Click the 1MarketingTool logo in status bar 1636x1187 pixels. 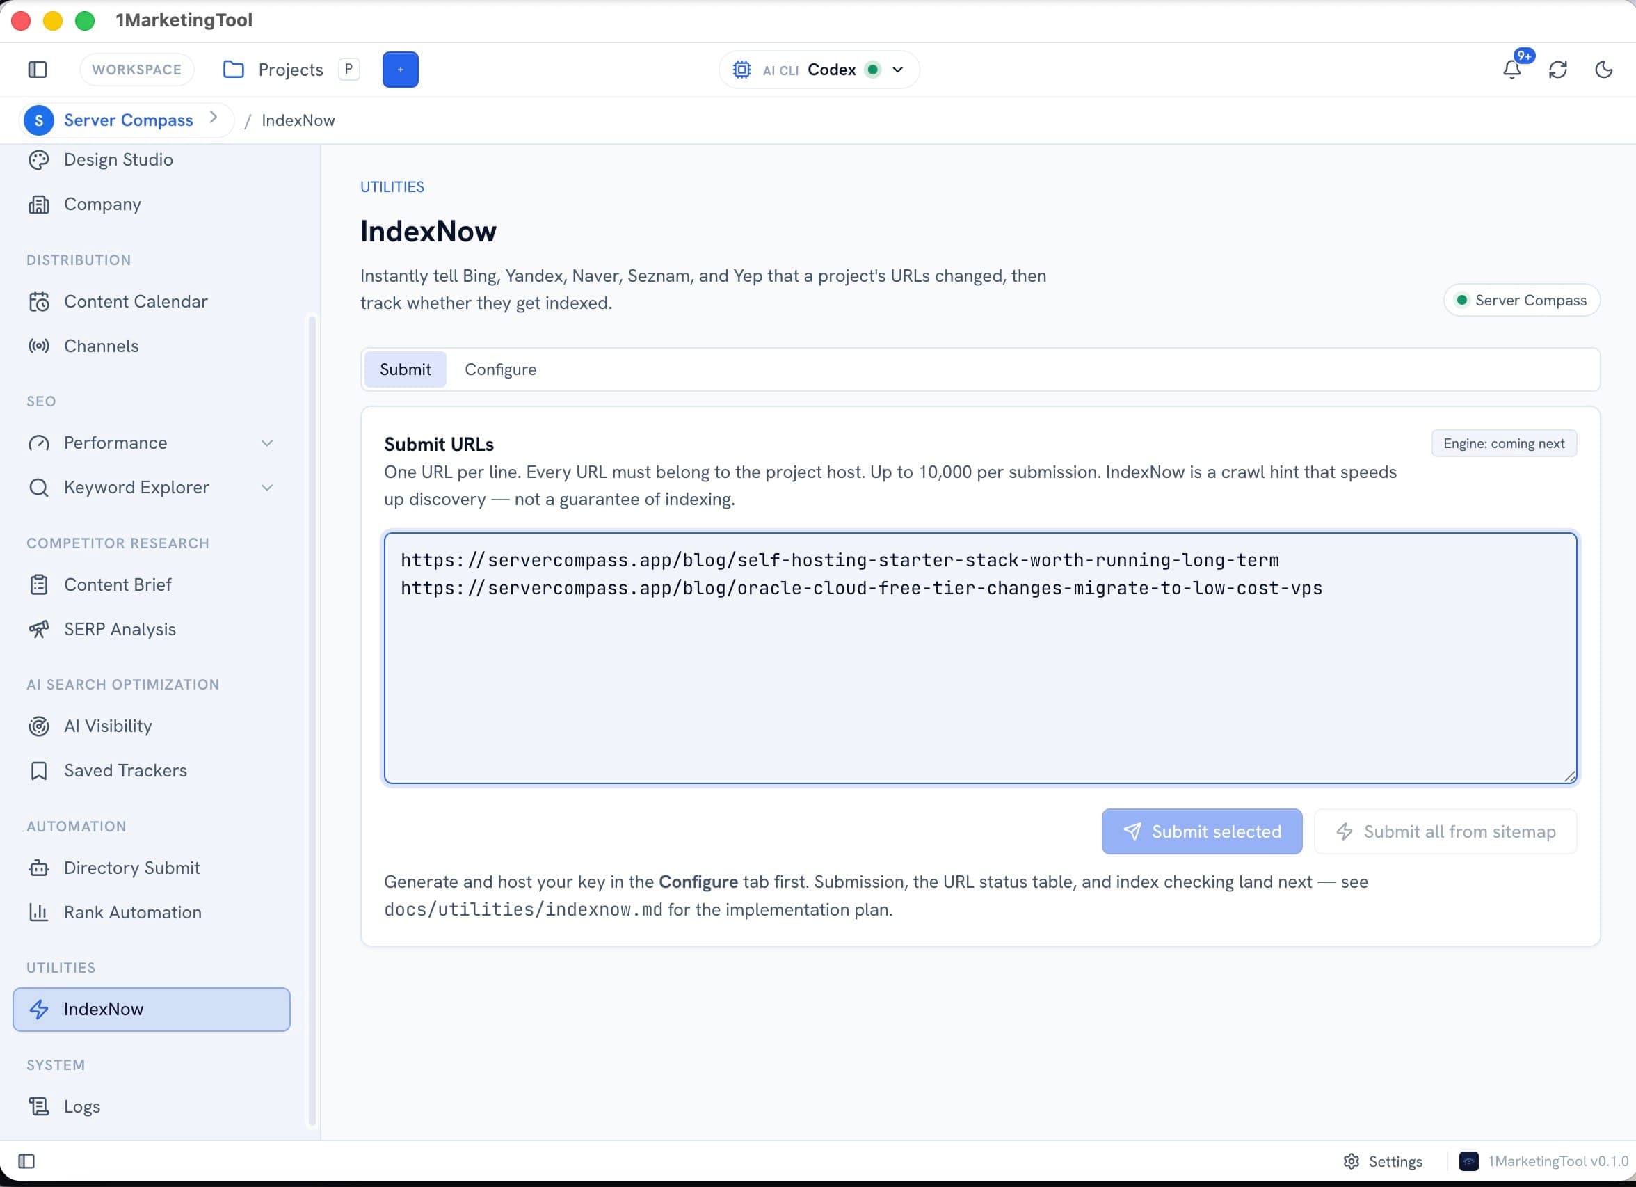[x=1469, y=1161]
